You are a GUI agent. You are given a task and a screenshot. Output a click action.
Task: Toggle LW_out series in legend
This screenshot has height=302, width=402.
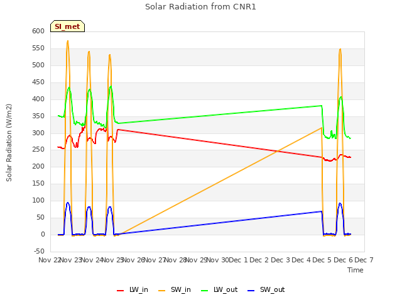pos(219,289)
